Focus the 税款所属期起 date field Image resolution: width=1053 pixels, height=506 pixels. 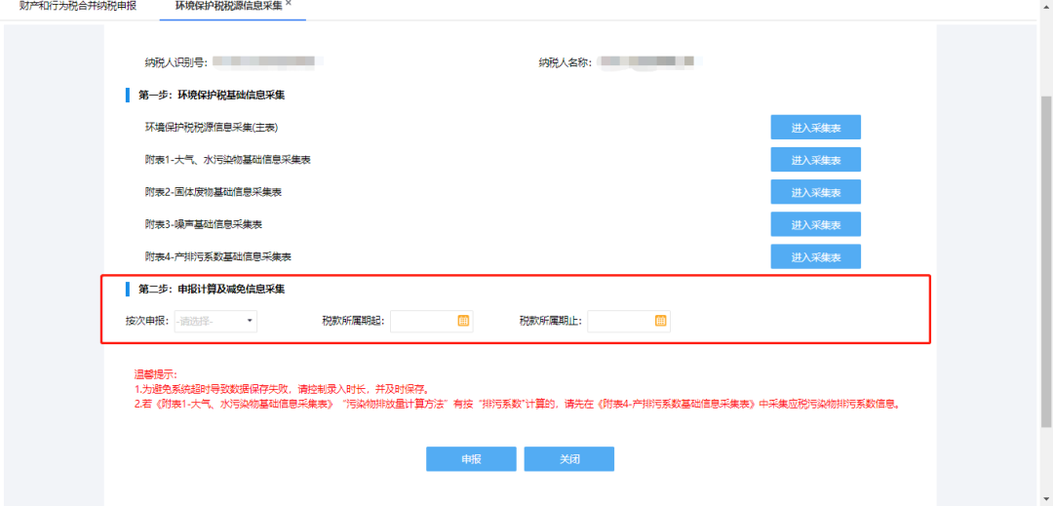point(431,321)
